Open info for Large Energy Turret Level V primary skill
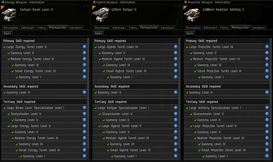The image size is (273, 162). point(85,47)
